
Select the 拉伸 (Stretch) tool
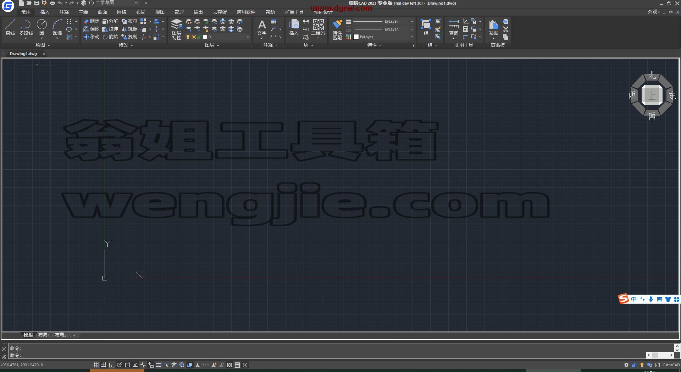tap(110, 29)
